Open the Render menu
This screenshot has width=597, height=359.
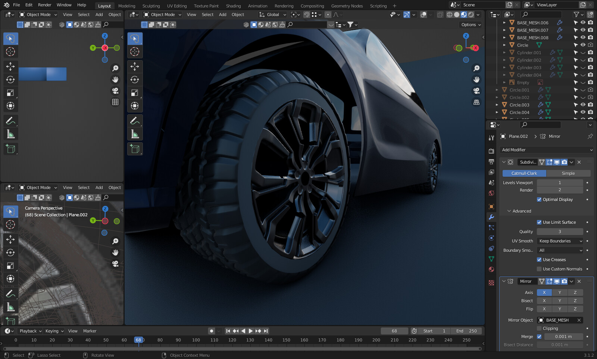pyautogui.click(x=44, y=5)
